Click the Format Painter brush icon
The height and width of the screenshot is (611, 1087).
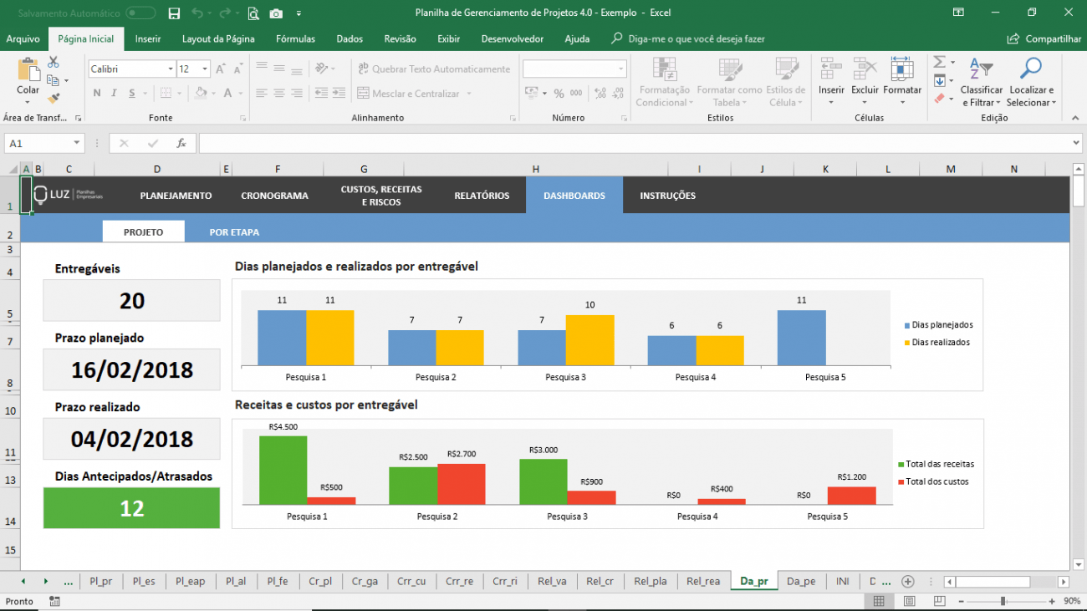click(54, 99)
